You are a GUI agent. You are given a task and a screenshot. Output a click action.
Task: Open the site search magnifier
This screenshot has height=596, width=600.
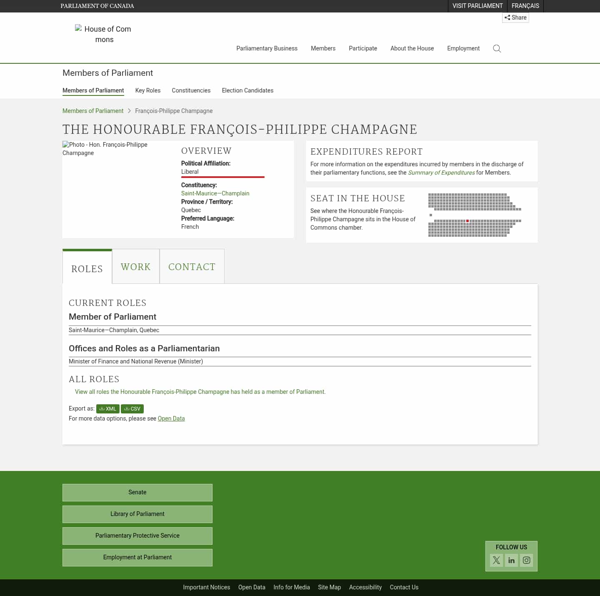point(497,48)
